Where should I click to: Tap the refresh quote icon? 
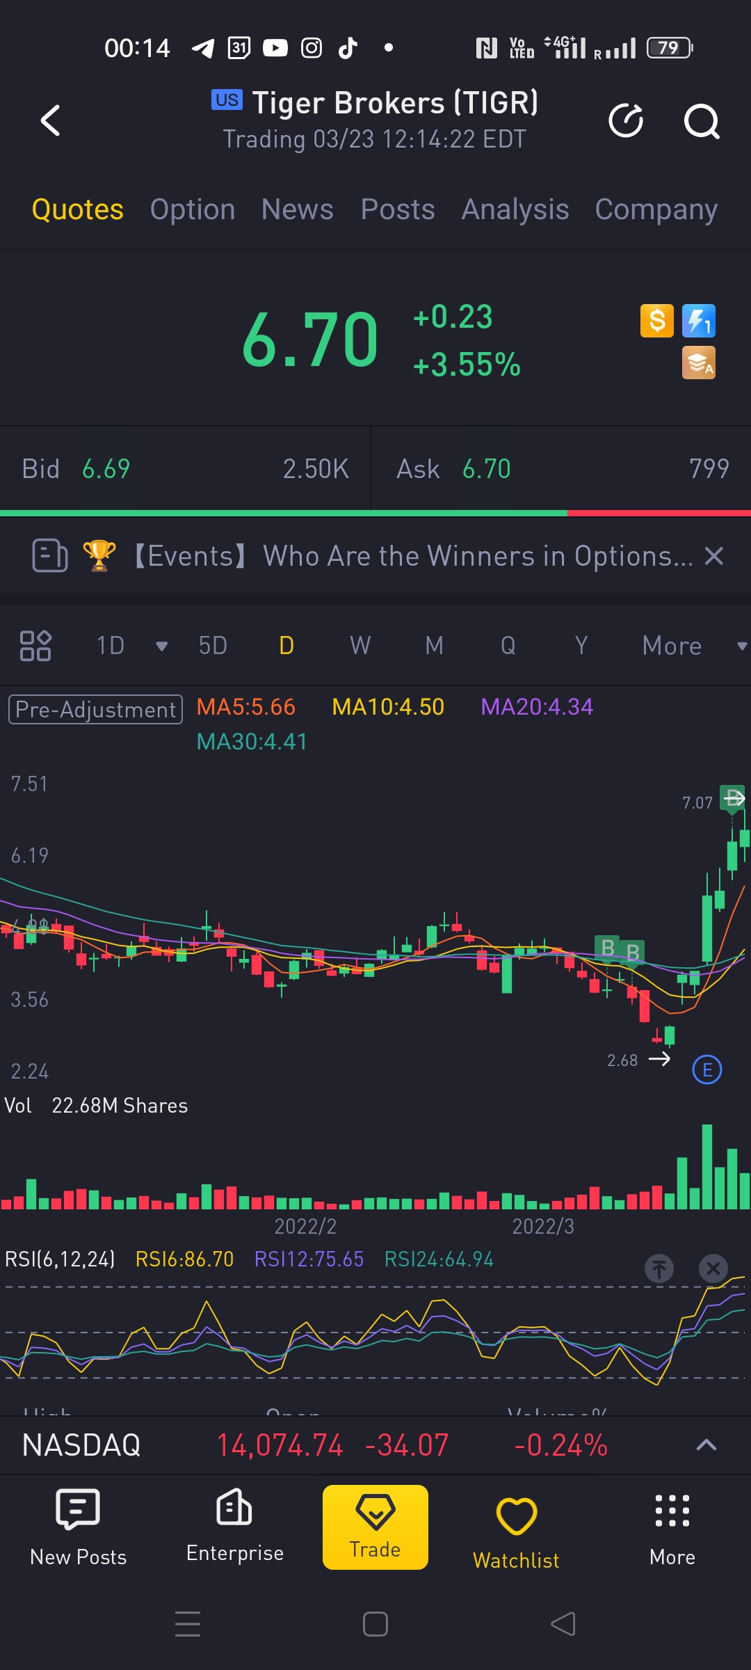626,121
